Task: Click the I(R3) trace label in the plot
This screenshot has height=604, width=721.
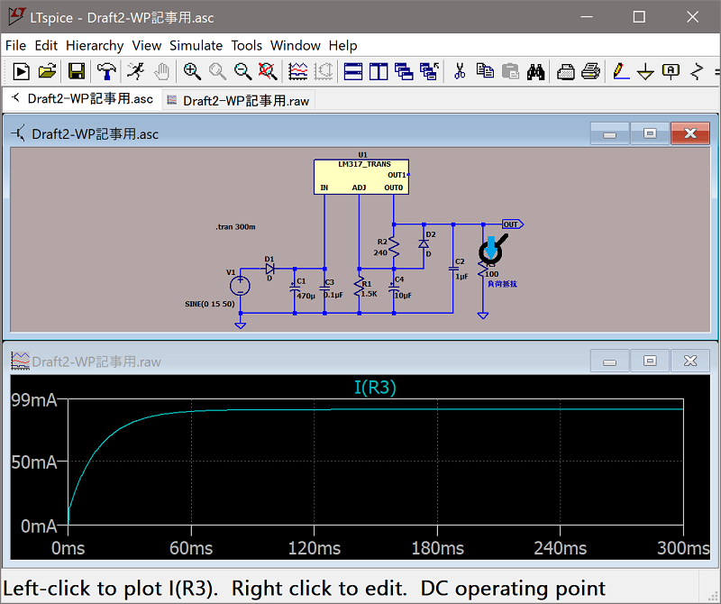Action: click(x=375, y=388)
